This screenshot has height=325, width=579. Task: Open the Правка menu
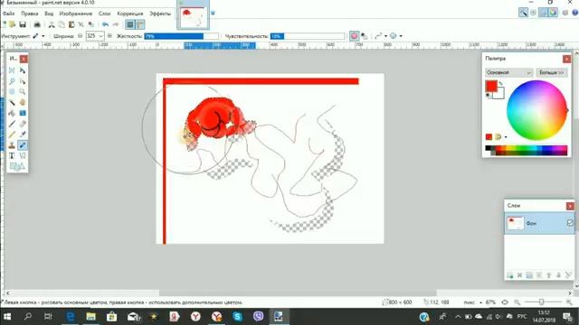[30, 14]
